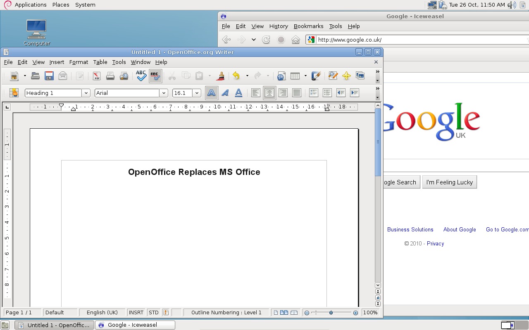Open the Gallery icon
The width and height of the screenshot is (529, 330).
point(360,76)
